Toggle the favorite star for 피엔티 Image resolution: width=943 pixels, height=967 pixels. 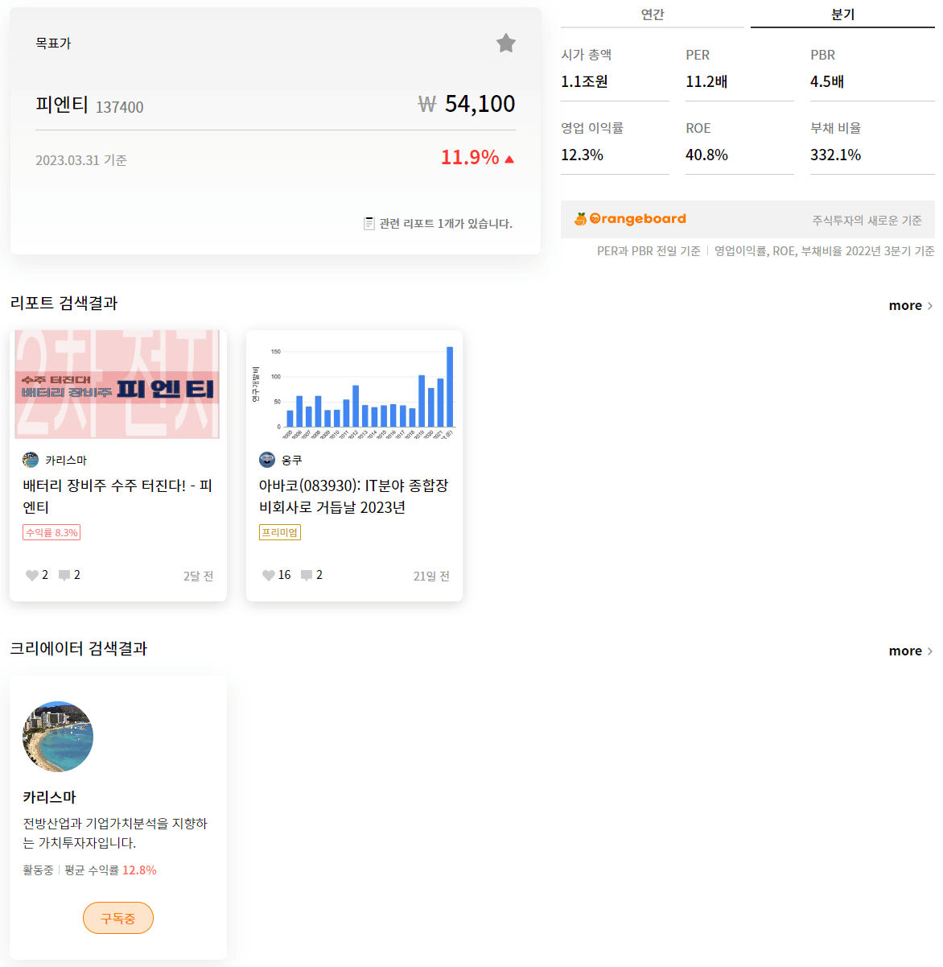pos(506,43)
